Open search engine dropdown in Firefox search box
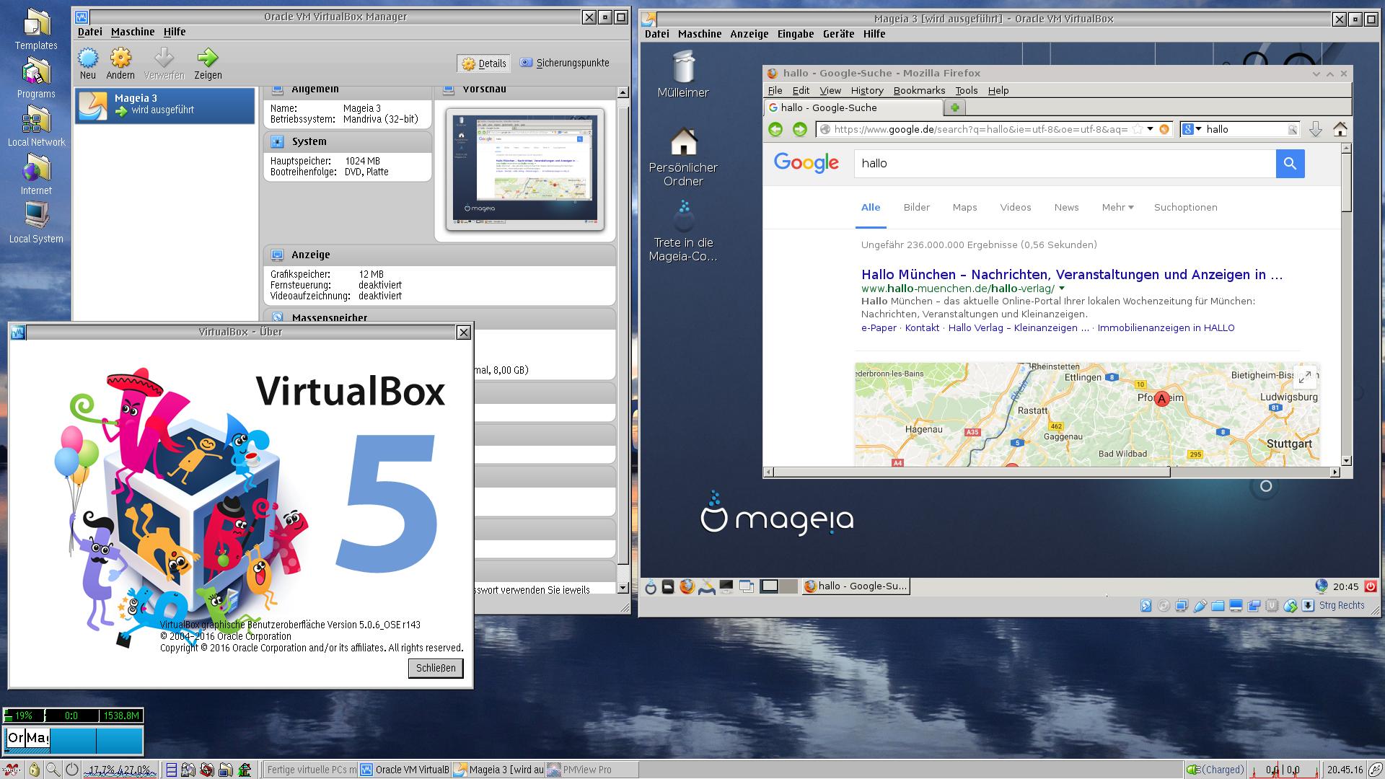 (1199, 129)
